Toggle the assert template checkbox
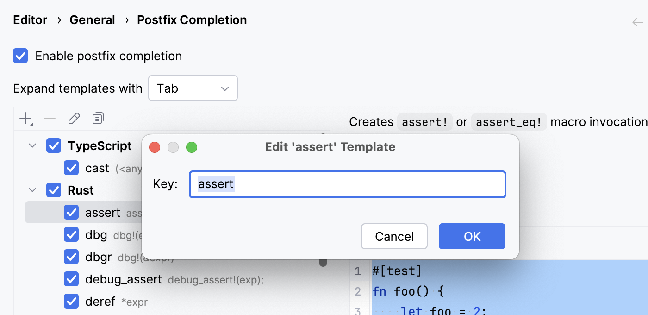This screenshot has width=648, height=315. [x=71, y=212]
